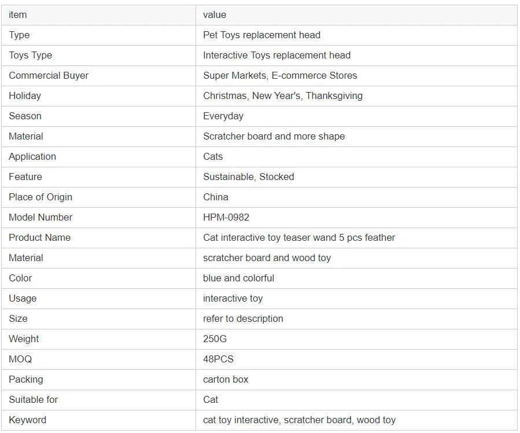Select the 'carton box' packing value
This screenshot has height=433, width=520.
pyautogui.click(x=226, y=379)
